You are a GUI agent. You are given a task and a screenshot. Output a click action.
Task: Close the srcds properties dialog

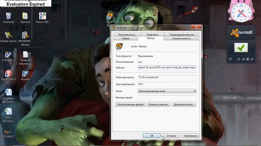196,27
